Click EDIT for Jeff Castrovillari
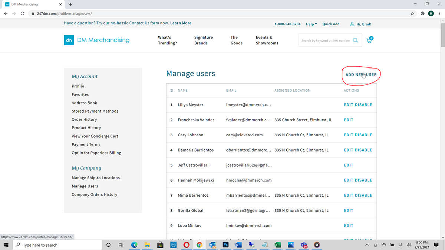 click(x=349, y=165)
